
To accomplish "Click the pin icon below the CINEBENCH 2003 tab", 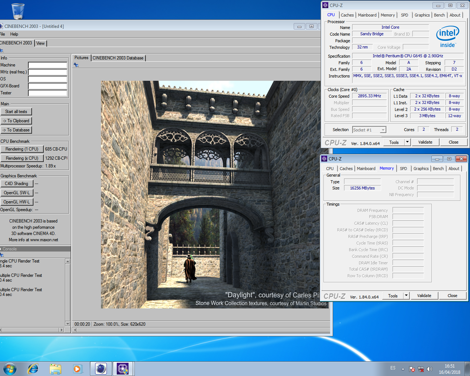I will pos(1,50).
